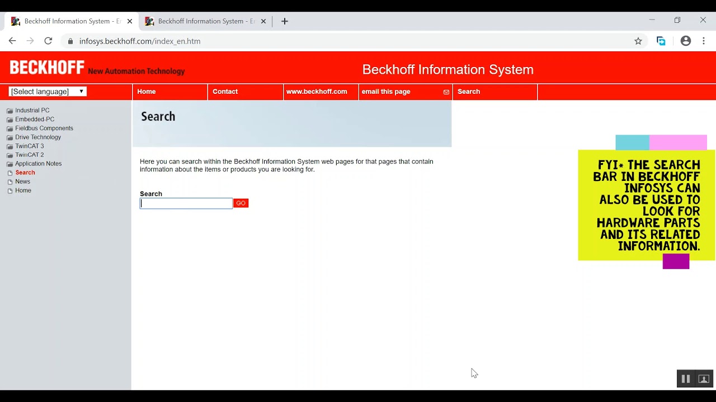Pause the video with the pause button
The image size is (716, 402).
point(686,379)
